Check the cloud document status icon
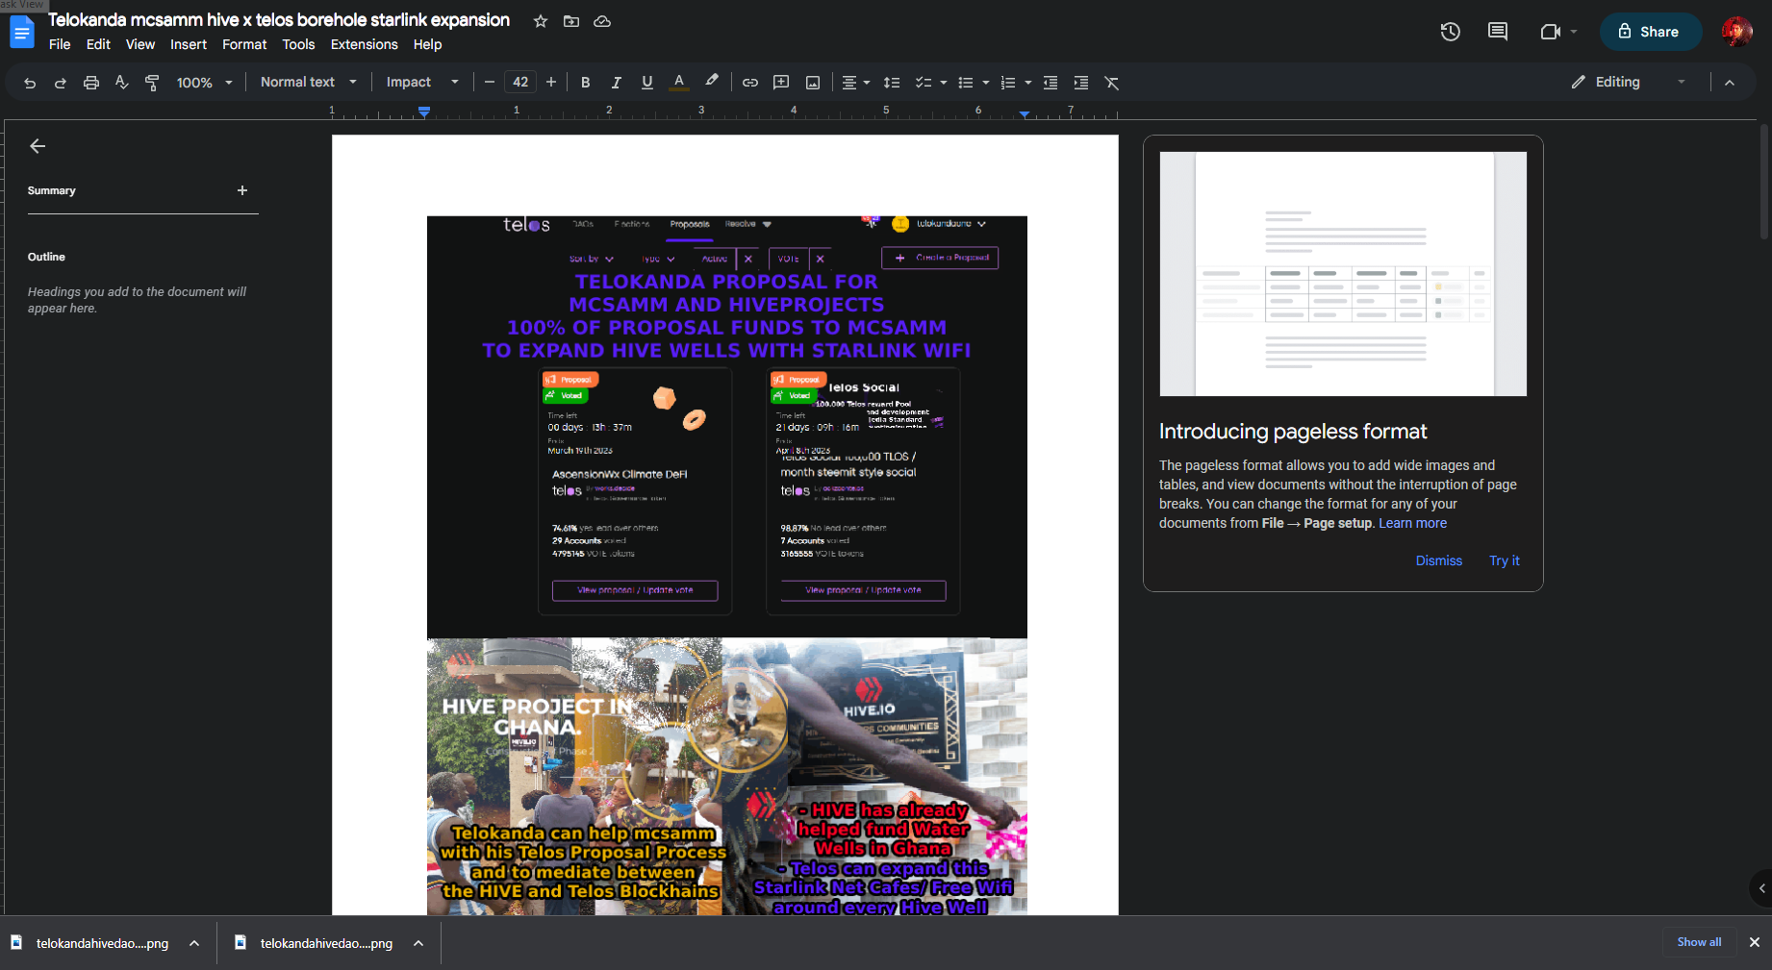The height and width of the screenshot is (970, 1772). click(602, 21)
